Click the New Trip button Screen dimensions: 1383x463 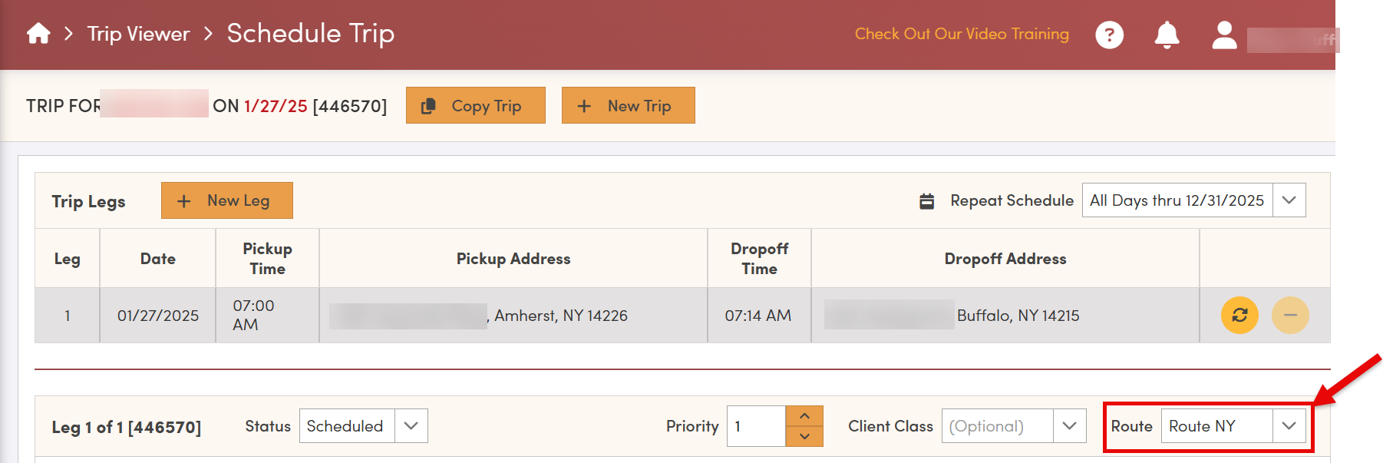(x=629, y=105)
